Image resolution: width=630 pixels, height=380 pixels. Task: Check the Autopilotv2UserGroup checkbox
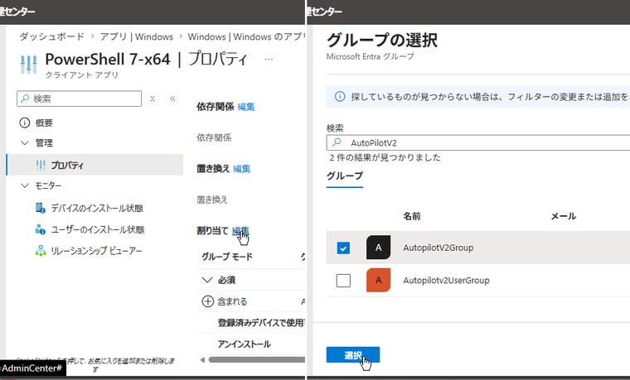343,281
